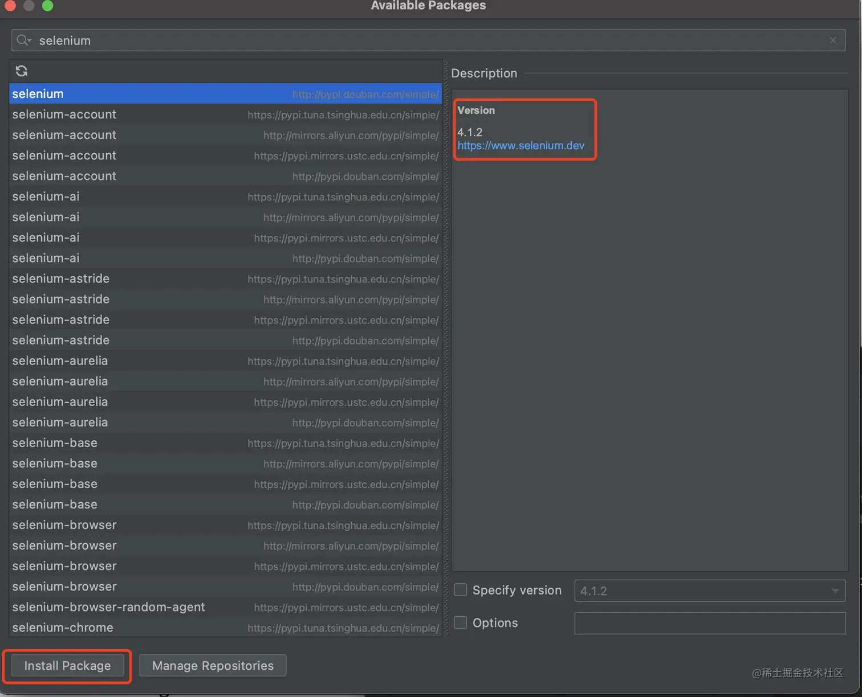The image size is (862, 697).
Task: Select selenium-aurelia from pypi.mirrors.ustc.edu.cn
Action: [x=225, y=401]
